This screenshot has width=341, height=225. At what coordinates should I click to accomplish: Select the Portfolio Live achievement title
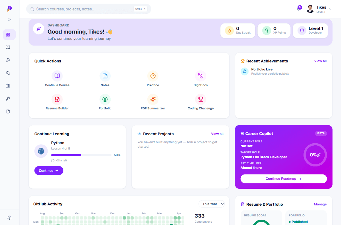[262, 69]
